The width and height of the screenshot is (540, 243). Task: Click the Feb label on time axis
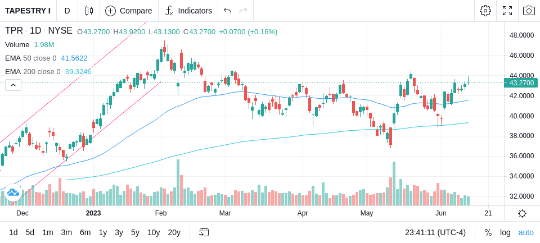(x=161, y=213)
